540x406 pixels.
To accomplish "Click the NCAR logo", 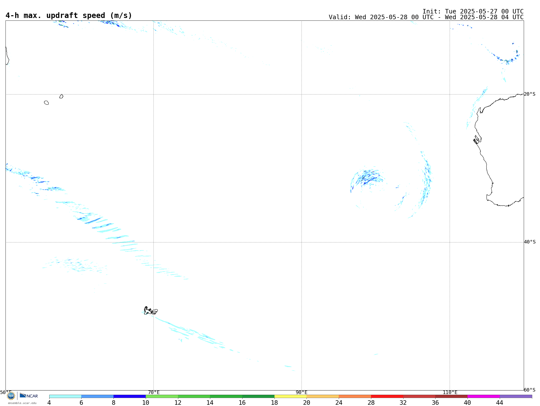I will (29, 396).
